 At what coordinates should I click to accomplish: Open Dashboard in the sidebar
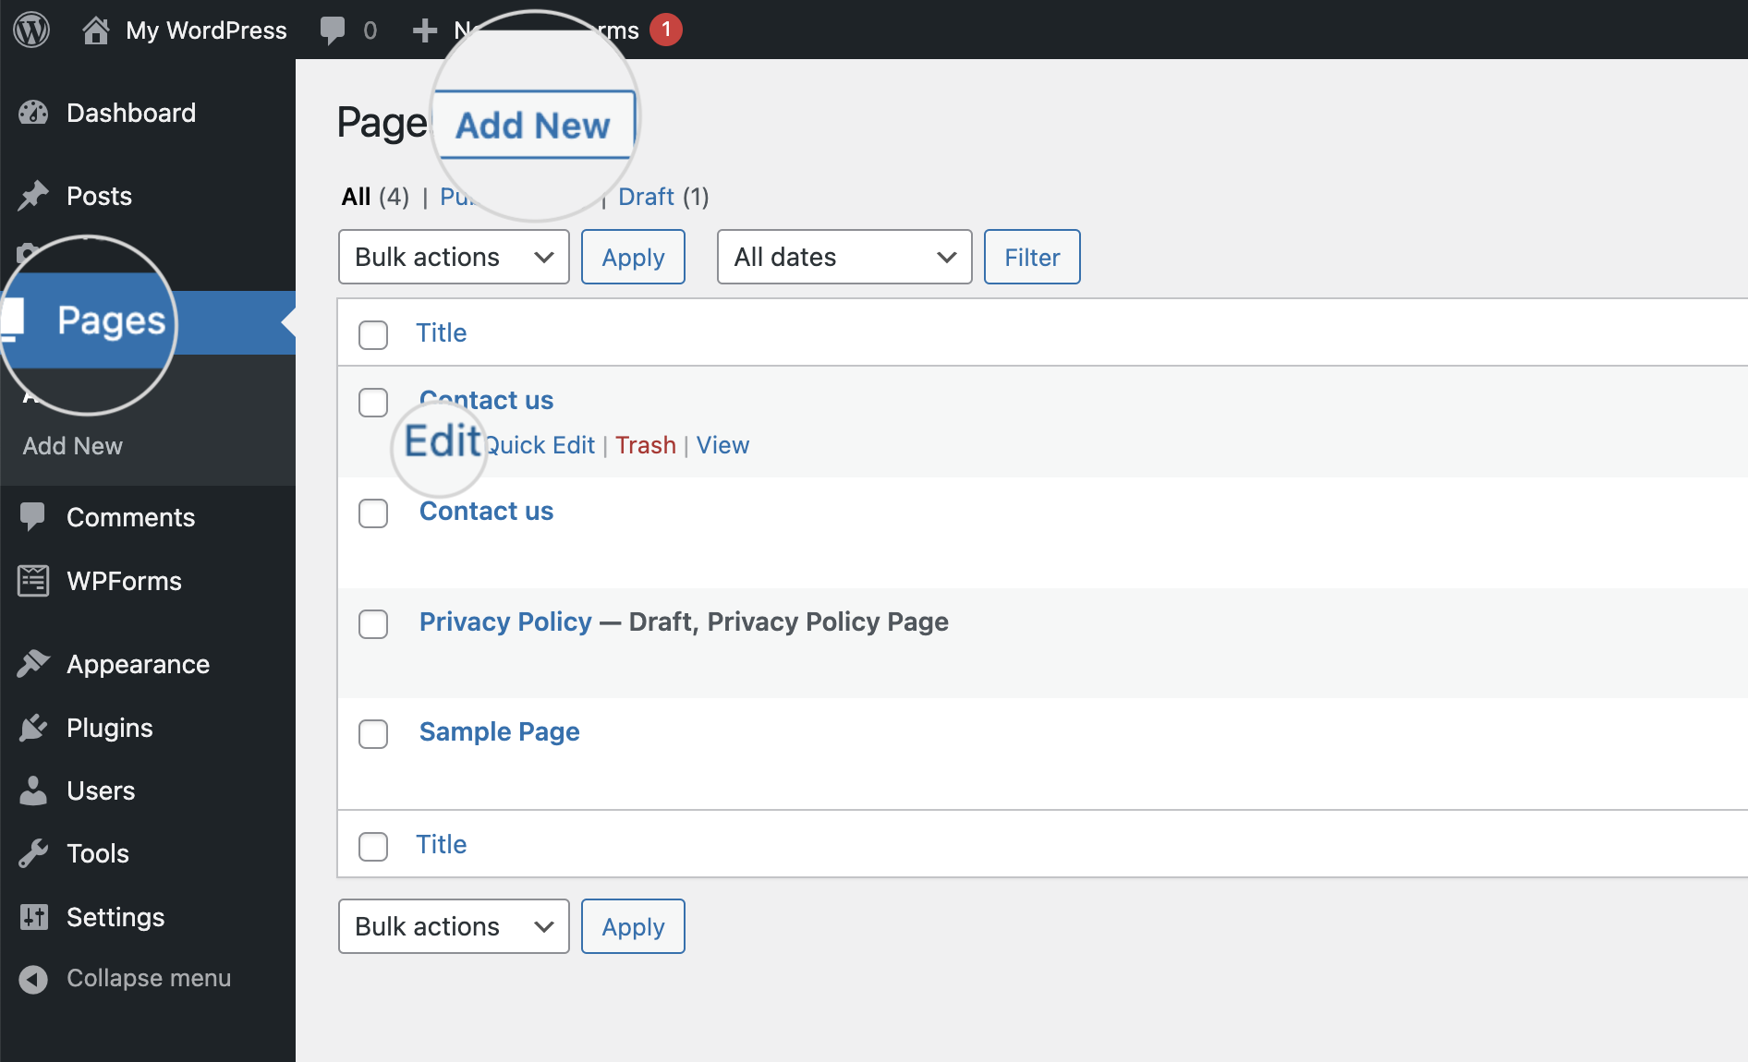pyautogui.click(x=131, y=113)
